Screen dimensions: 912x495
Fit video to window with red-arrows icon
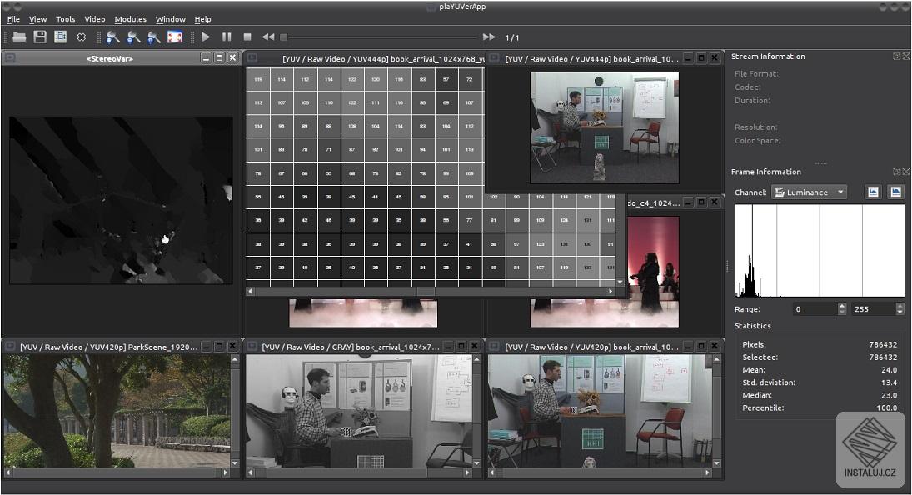coord(175,37)
